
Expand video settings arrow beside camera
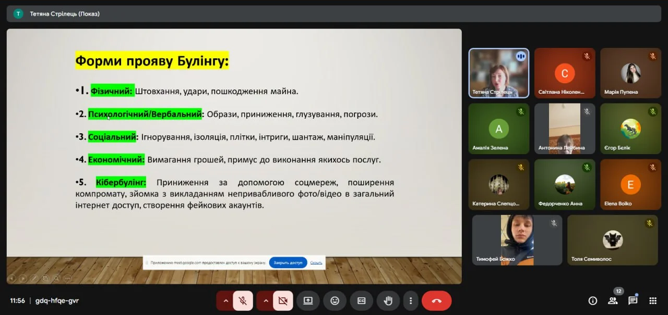266,300
